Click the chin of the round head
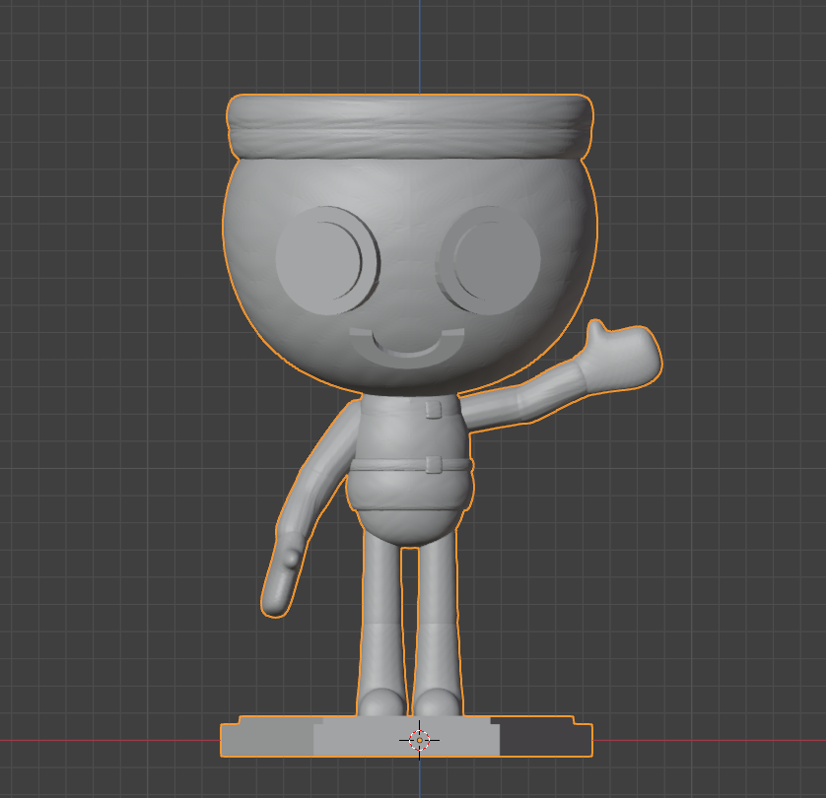The width and height of the screenshot is (826, 798). coord(408,382)
